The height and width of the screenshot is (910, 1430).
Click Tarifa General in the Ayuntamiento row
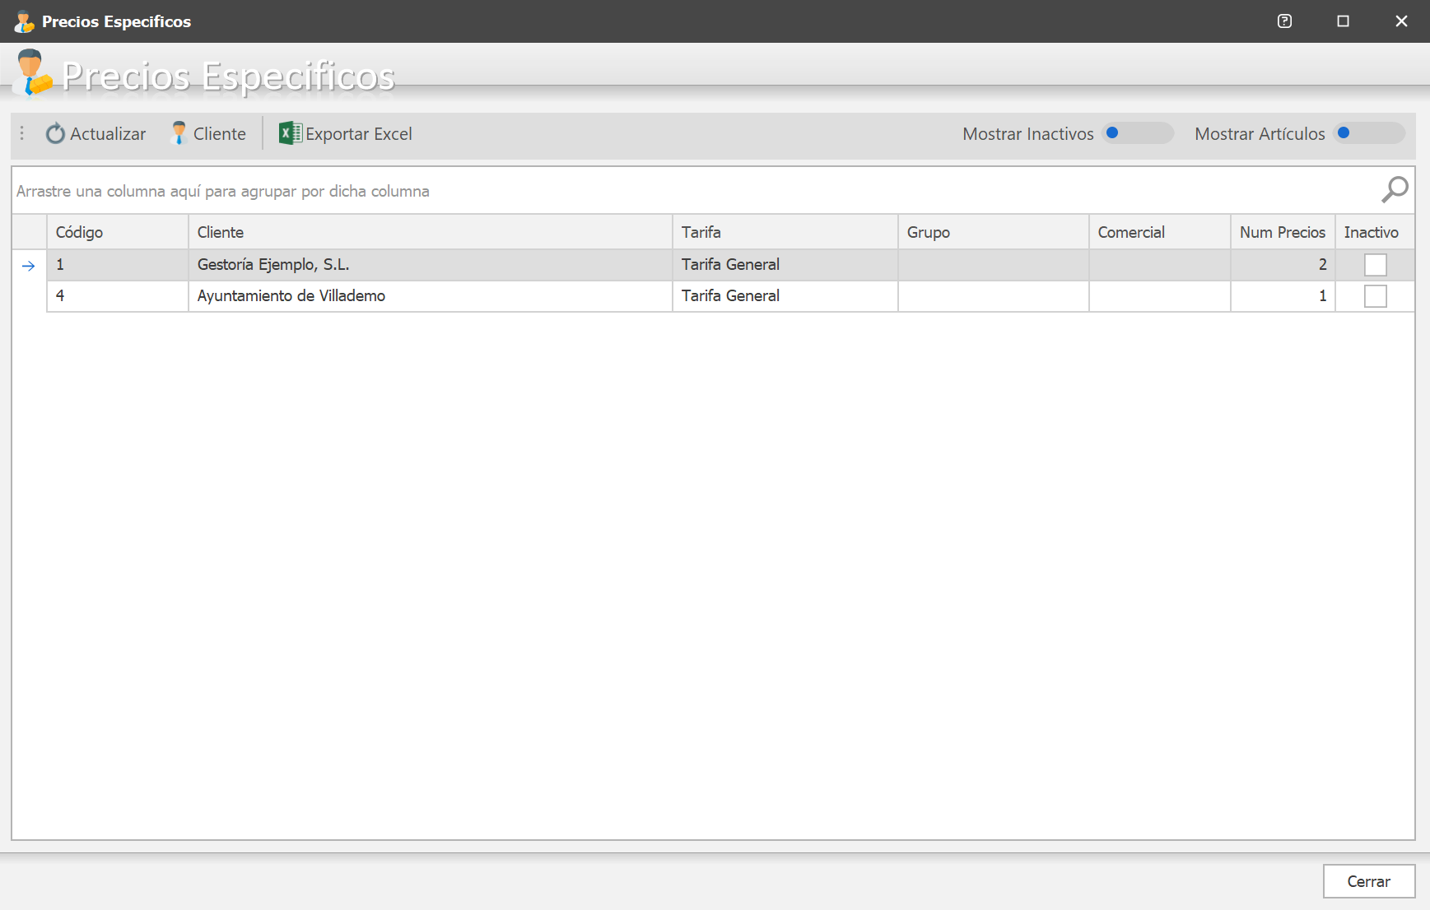pos(785,296)
